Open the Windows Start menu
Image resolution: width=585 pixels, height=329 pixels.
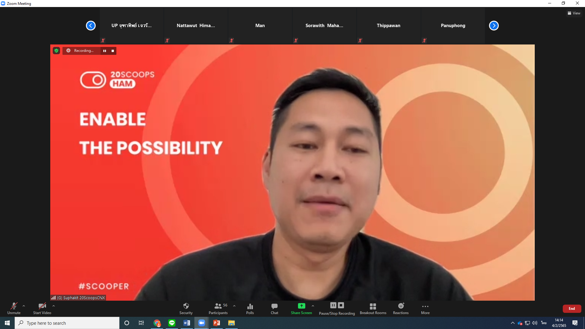[7, 323]
